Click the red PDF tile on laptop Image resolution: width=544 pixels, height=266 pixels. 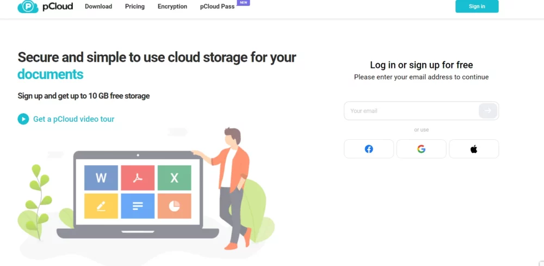coord(138,178)
